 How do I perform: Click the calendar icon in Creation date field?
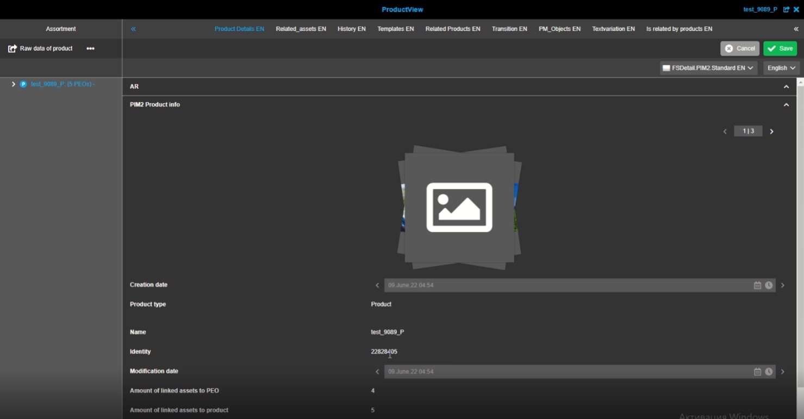[757, 285]
